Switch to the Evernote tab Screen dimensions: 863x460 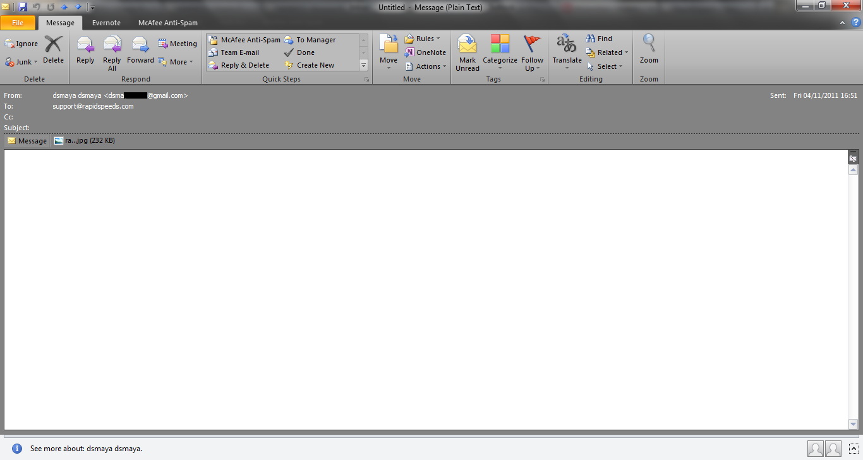pyautogui.click(x=106, y=23)
